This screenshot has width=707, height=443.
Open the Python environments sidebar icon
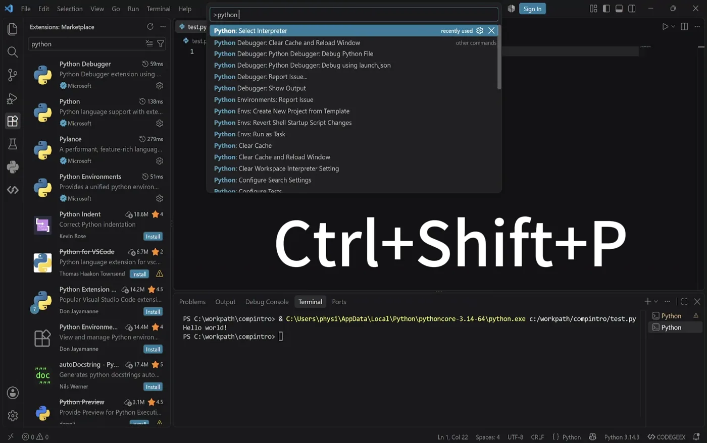[x=13, y=167]
